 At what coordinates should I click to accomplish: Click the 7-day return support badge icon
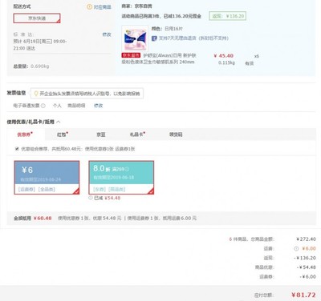tap(154, 38)
